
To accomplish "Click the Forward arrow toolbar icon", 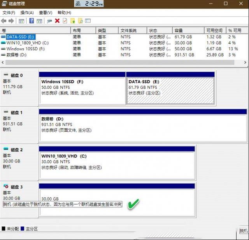I will [x=11, y=21].
